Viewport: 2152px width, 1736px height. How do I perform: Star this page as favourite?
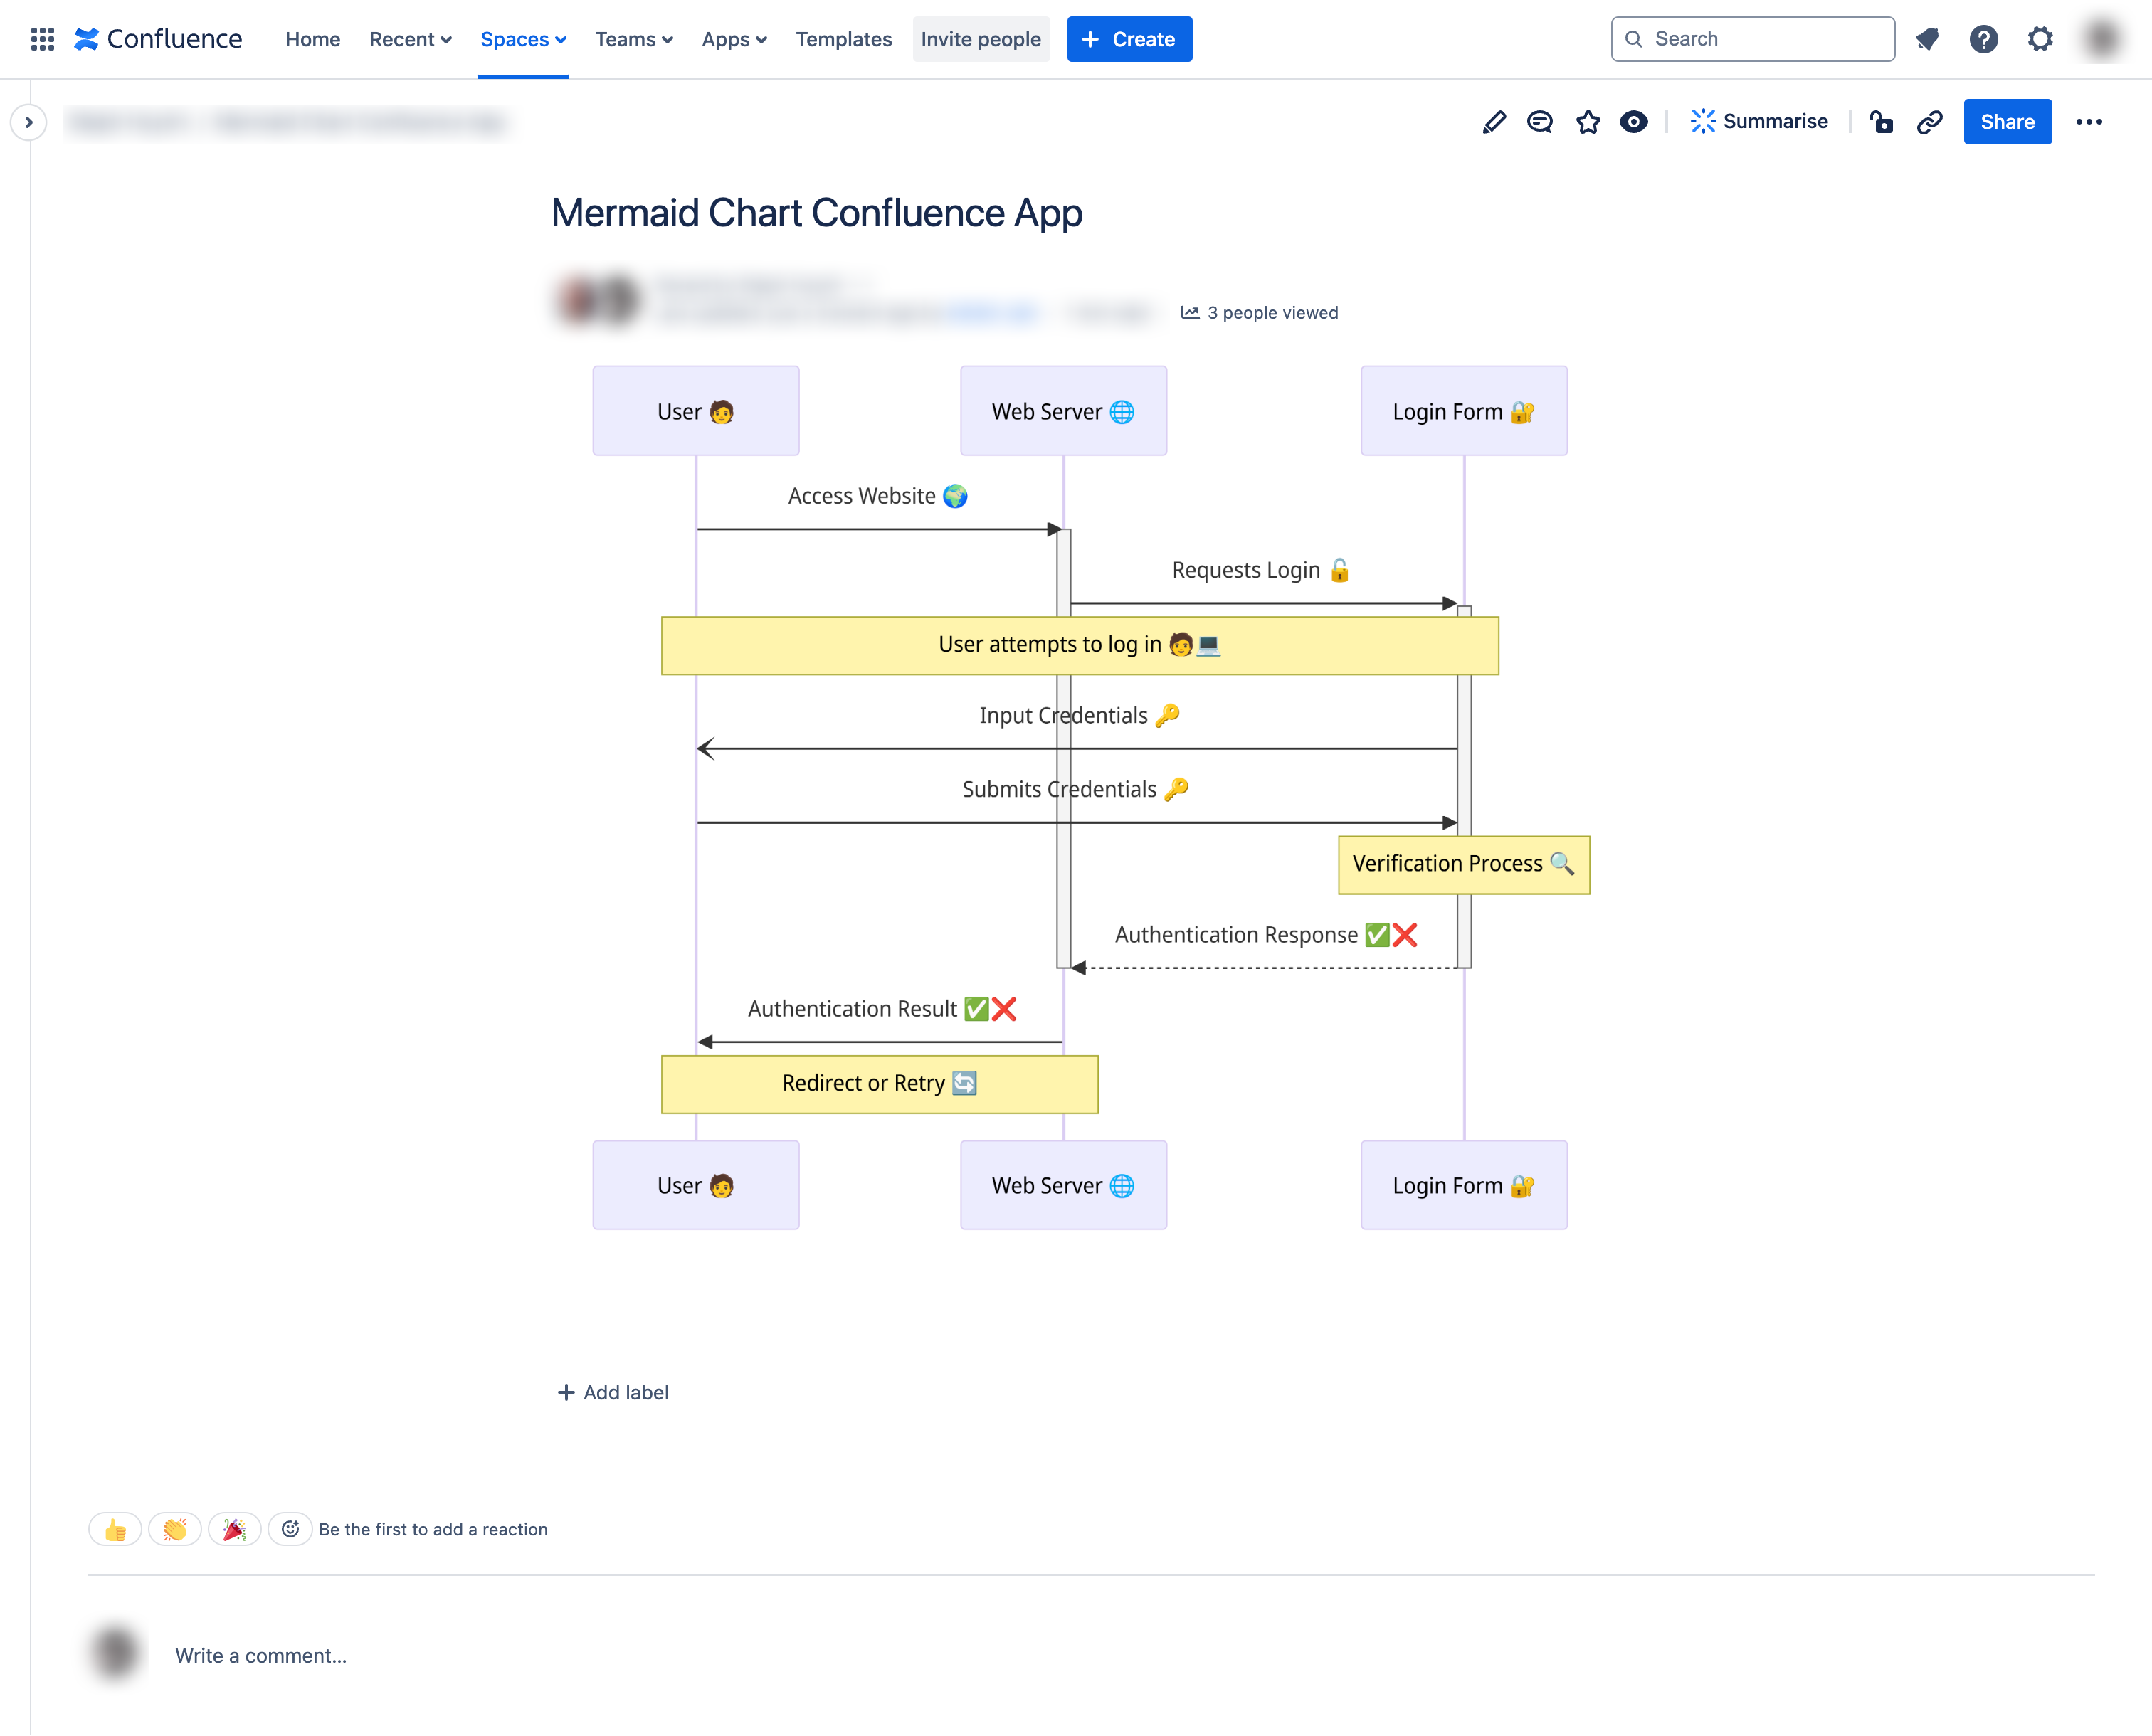pyautogui.click(x=1588, y=121)
